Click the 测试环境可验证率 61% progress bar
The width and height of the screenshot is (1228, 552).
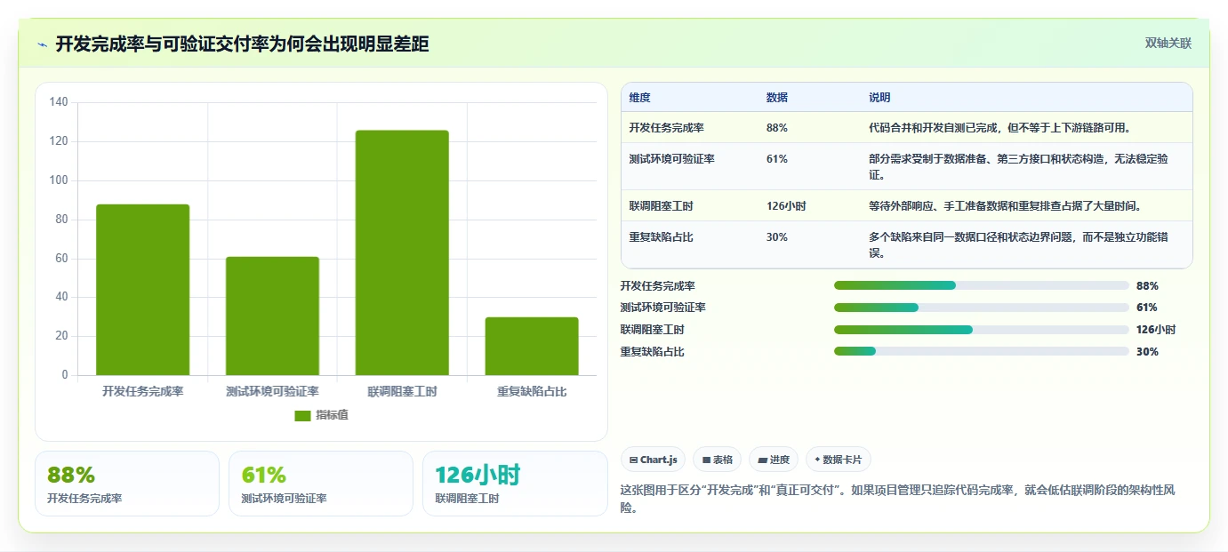click(981, 308)
